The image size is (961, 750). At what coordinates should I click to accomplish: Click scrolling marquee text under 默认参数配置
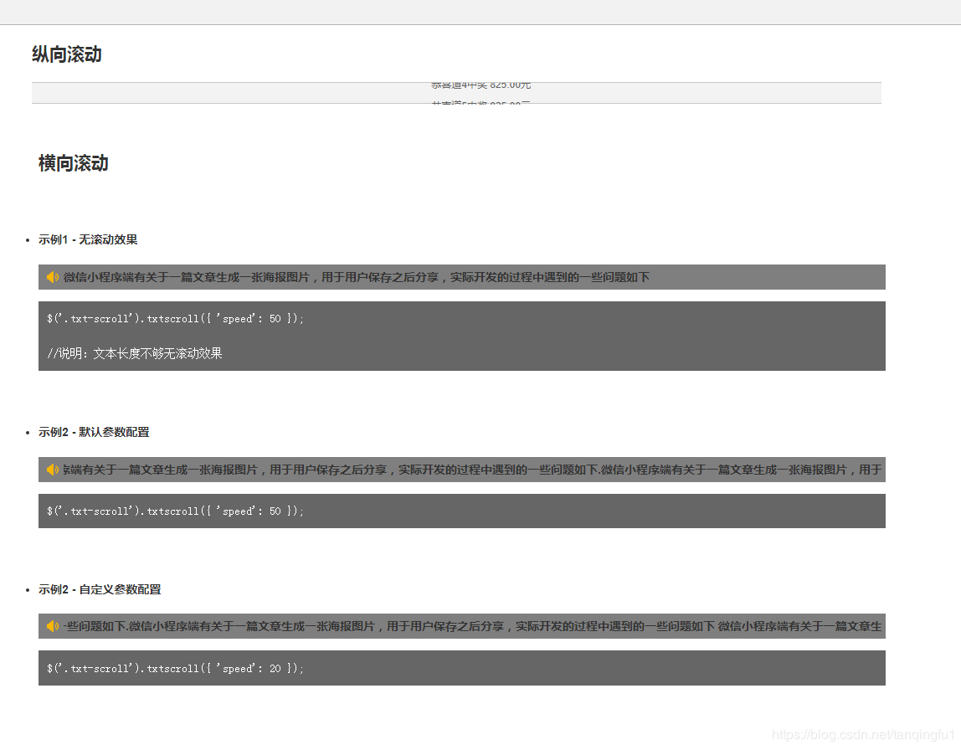[472, 470]
